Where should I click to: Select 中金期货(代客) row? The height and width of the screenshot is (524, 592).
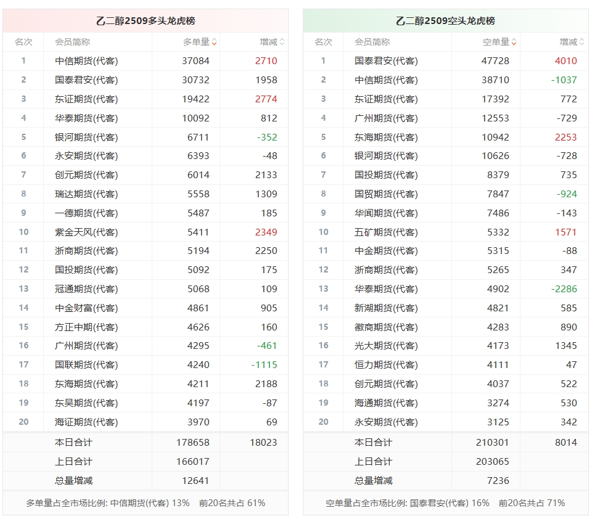(x=445, y=251)
